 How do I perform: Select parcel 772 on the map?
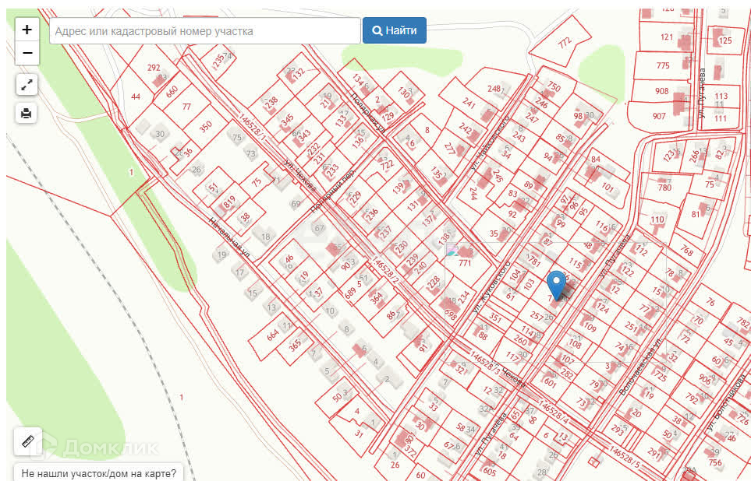pyautogui.click(x=565, y=43)
